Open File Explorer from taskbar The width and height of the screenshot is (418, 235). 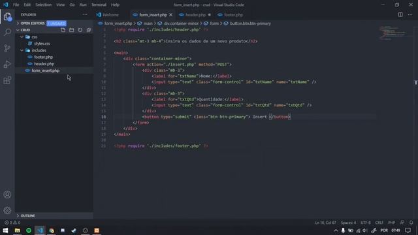coord(18,230)
